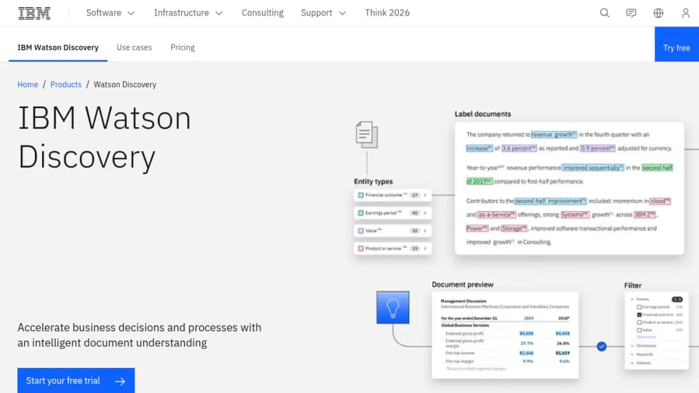Click 'Watson Discovery' breadcrumb text
This screenshot has height=393, width=699.
(x=125, y=85)
